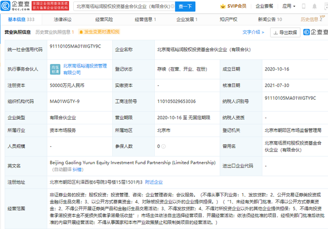Screen dimensions: 328x229
Task: Select registered capital 50000万元人民币
Action: (67, 85)
